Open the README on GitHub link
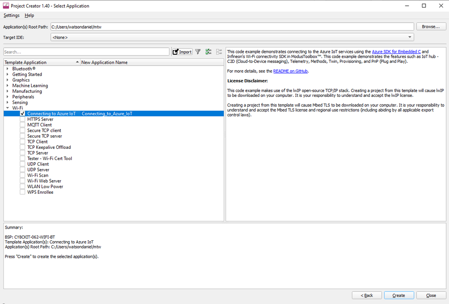 click(290, 71)
